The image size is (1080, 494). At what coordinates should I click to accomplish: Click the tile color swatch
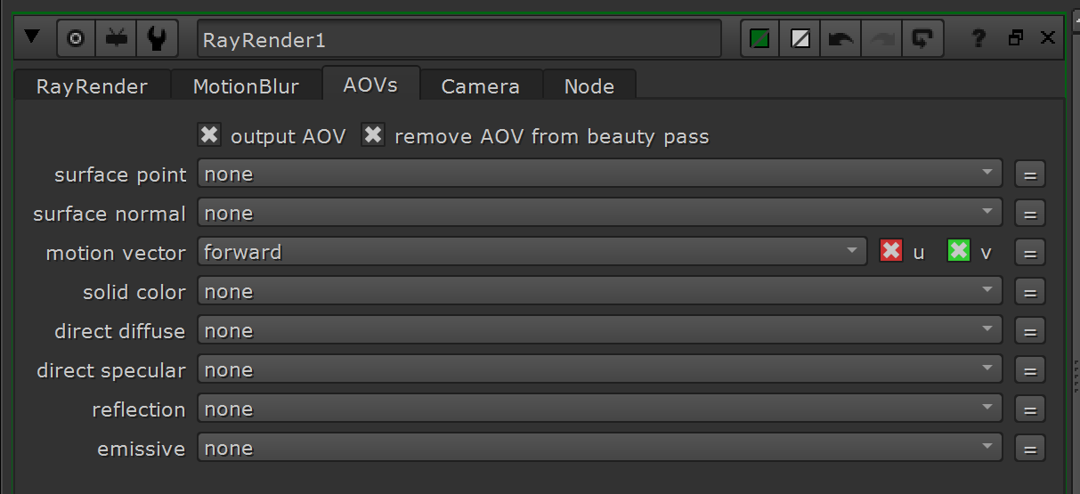pos(759,39)
